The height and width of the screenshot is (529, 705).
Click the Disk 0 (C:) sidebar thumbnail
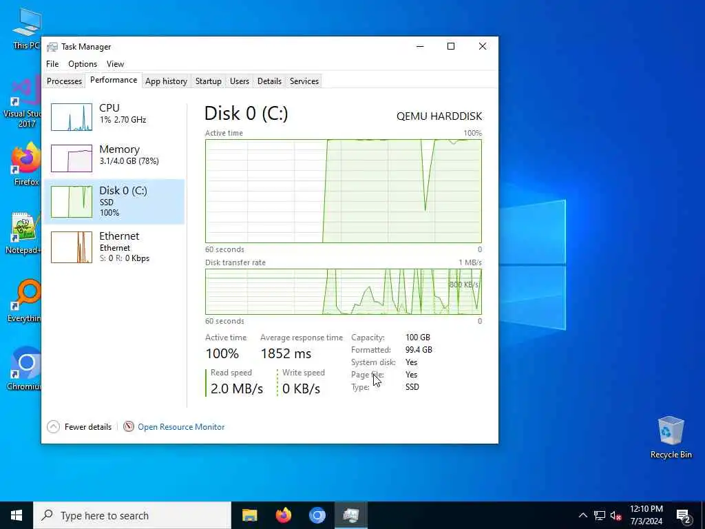pyautogui.click(x=72, y=202)
